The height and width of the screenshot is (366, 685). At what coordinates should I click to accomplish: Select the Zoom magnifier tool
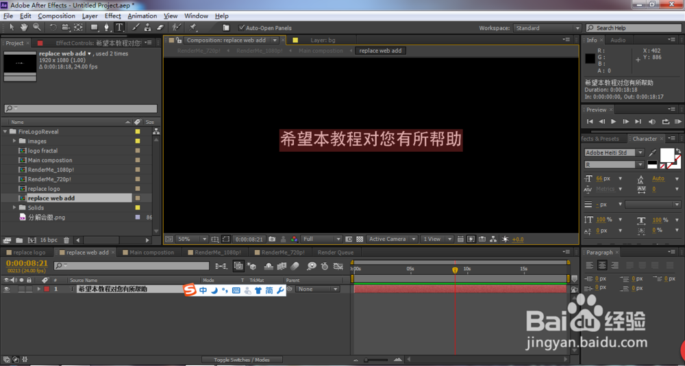(37, 27)
